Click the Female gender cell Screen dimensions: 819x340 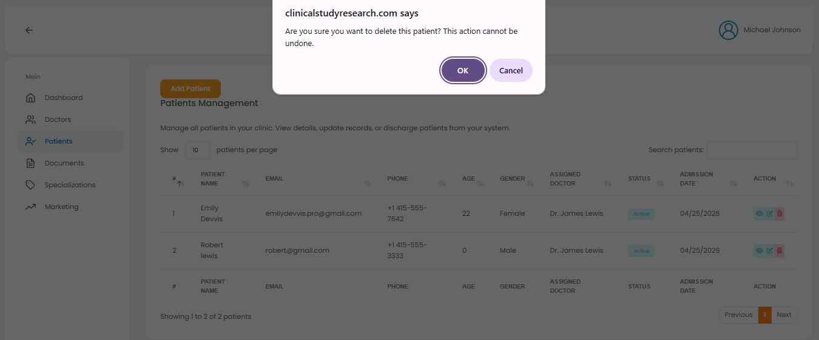coord(513,213)
